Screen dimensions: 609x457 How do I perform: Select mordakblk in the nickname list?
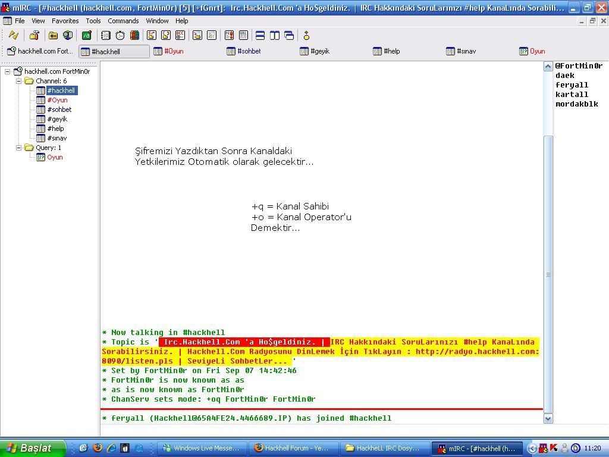point(577,104)
